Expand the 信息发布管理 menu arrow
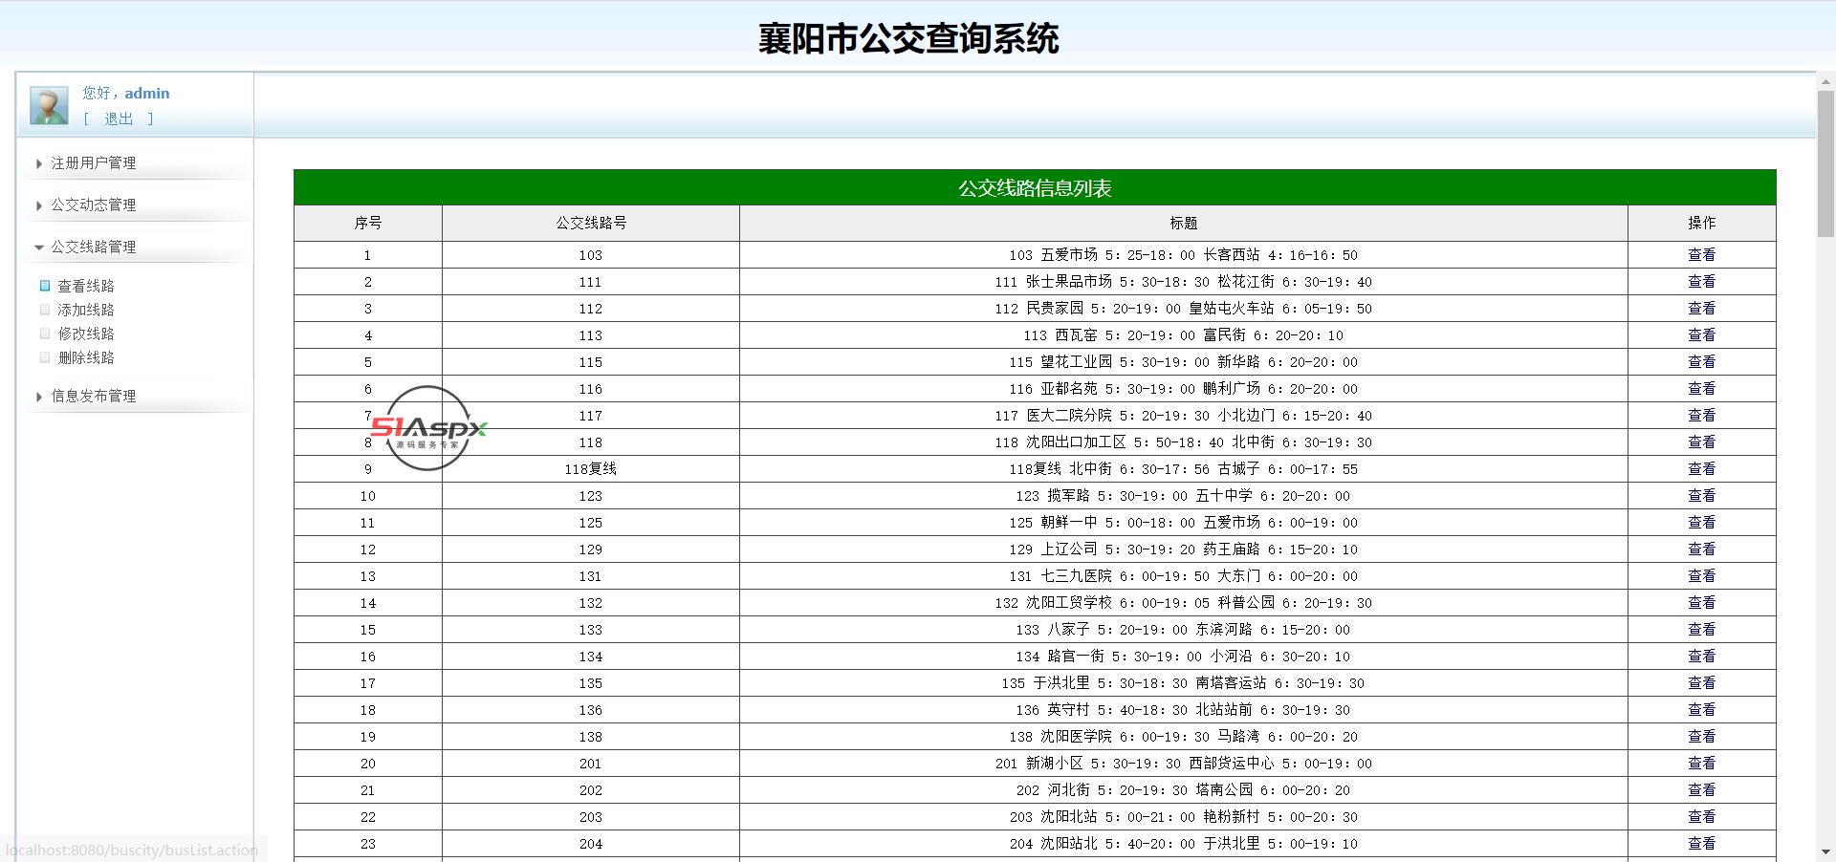The height and width of the screenshot is (862, 1836). 39,397
